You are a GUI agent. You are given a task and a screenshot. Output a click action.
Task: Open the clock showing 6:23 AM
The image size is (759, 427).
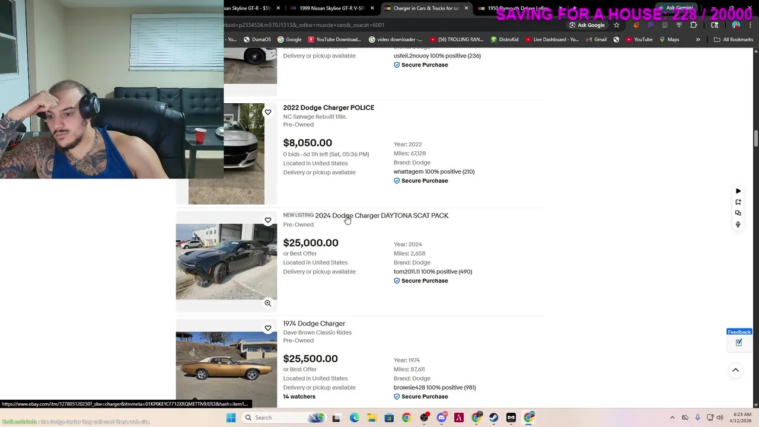pos(742,418)
